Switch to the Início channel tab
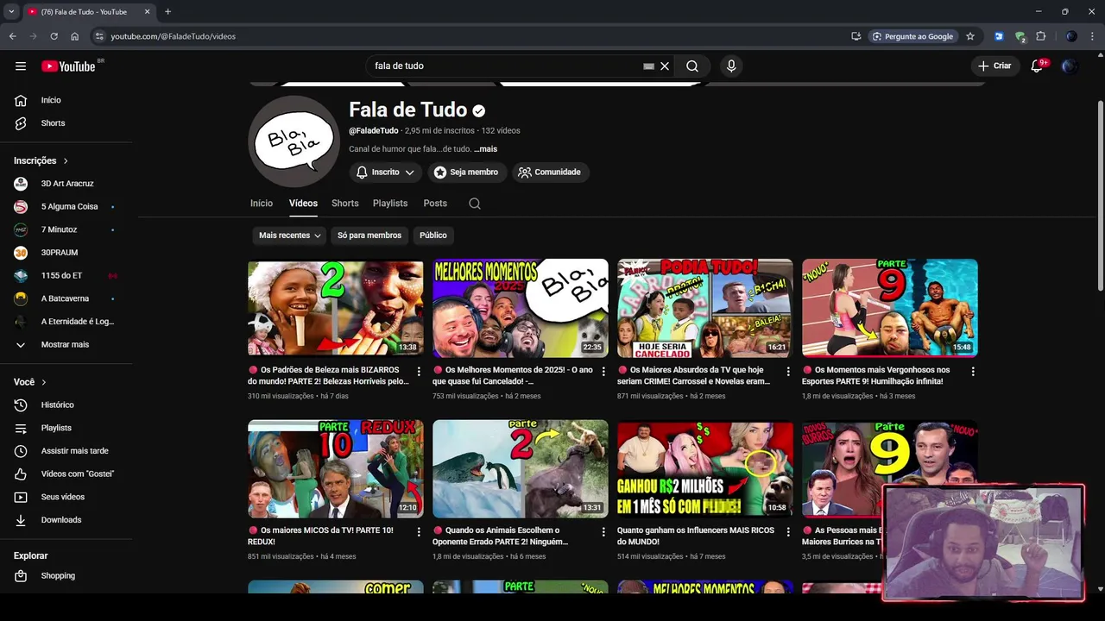 click(262, 204)
